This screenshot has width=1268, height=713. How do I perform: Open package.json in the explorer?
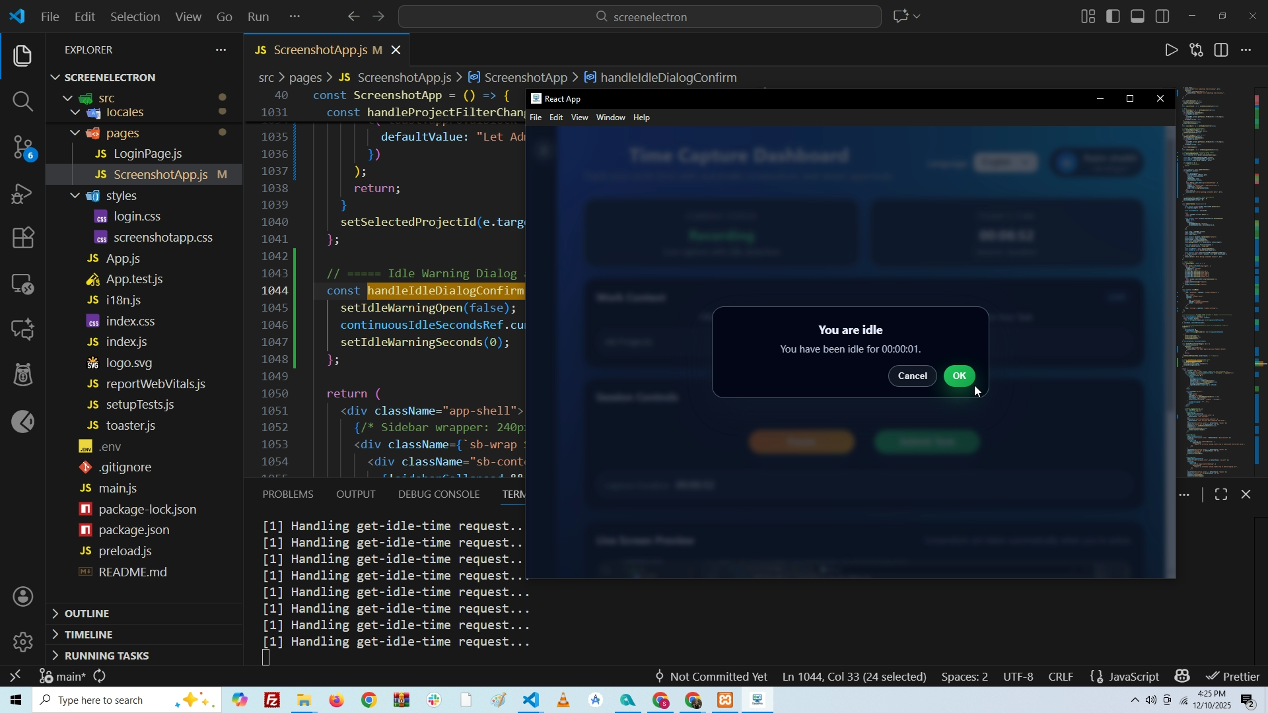point(133,530)
